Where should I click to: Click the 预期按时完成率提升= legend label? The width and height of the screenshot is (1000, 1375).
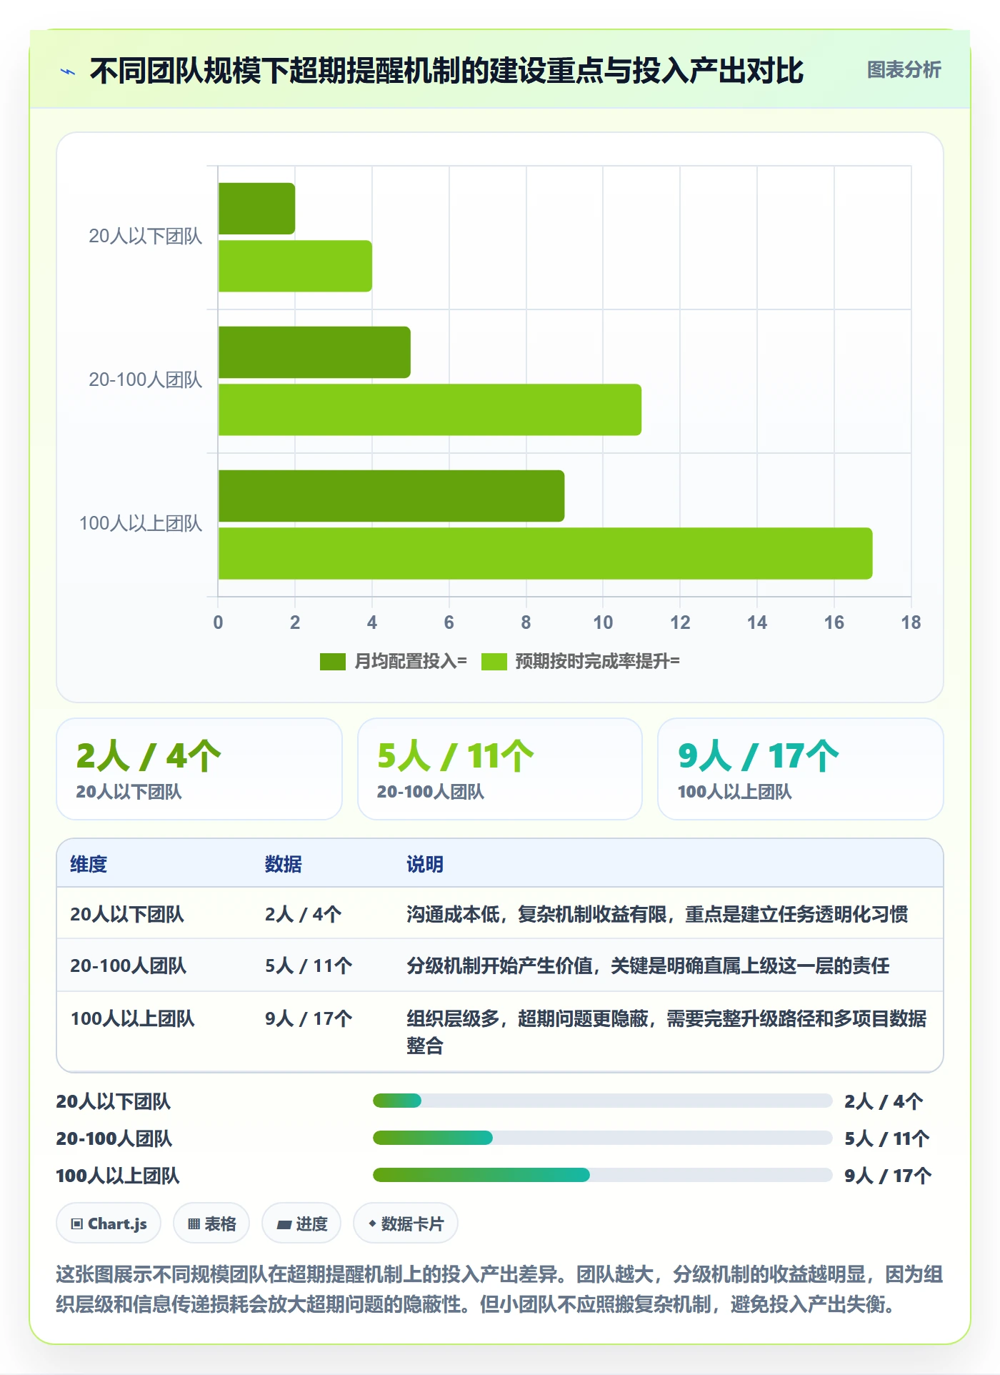[597, 662]
